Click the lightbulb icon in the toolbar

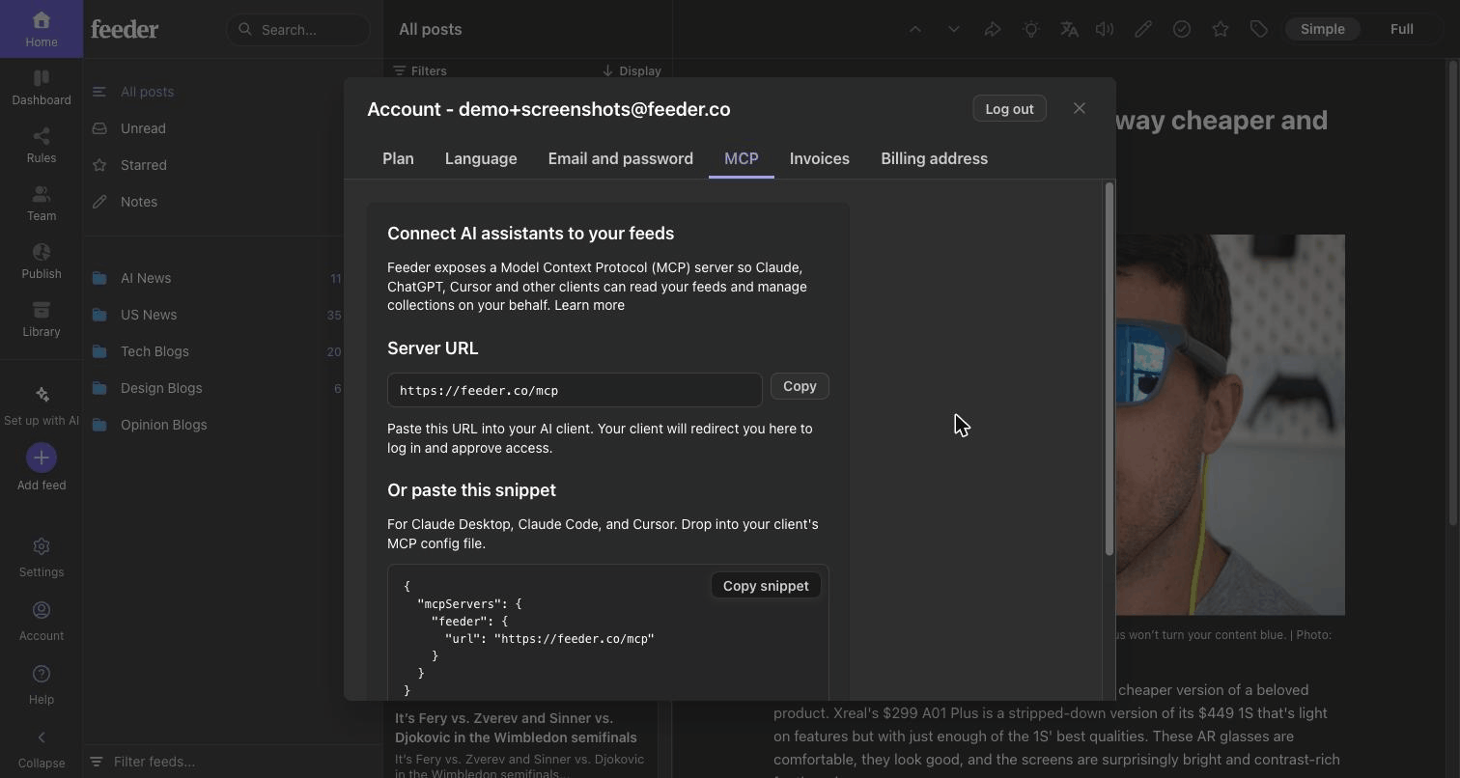[1031, 29]
